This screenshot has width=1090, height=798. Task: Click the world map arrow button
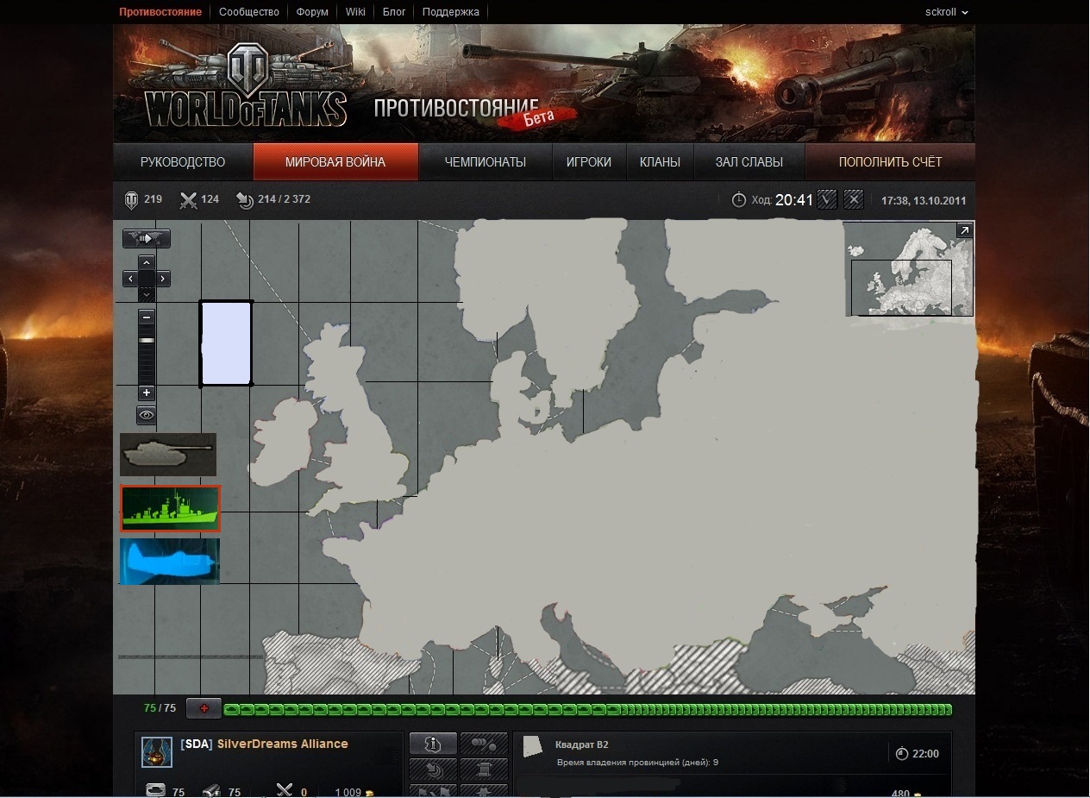click(x=147, y=238)
